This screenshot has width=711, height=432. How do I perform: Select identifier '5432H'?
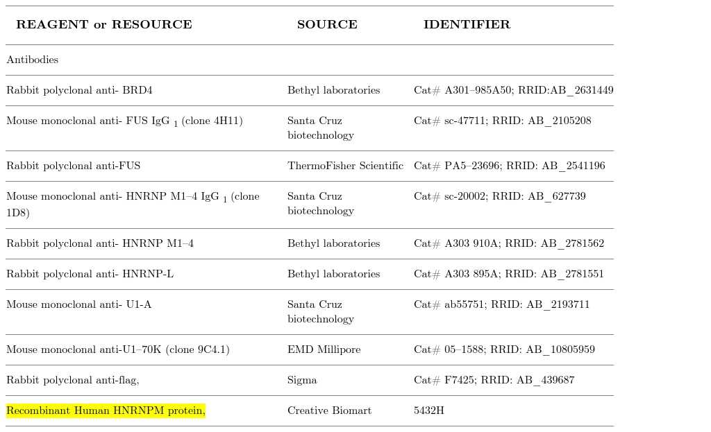429,411
